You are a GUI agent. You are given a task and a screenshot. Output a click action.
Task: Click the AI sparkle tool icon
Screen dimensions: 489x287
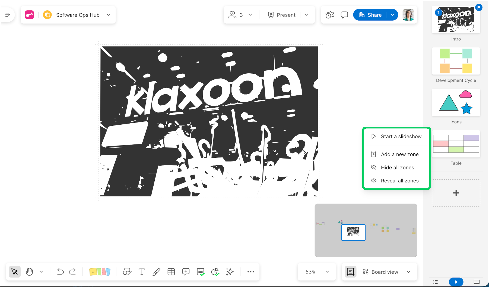click(230, 272)
